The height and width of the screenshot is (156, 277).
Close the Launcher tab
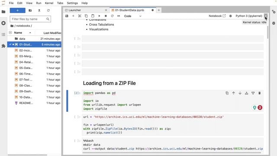(x=106, y=10)
